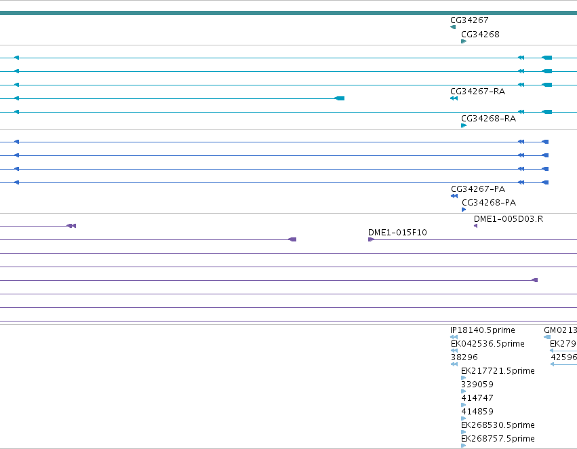
Task: Click the purple exon block in the fifth purple row
Action: (535, 280)
